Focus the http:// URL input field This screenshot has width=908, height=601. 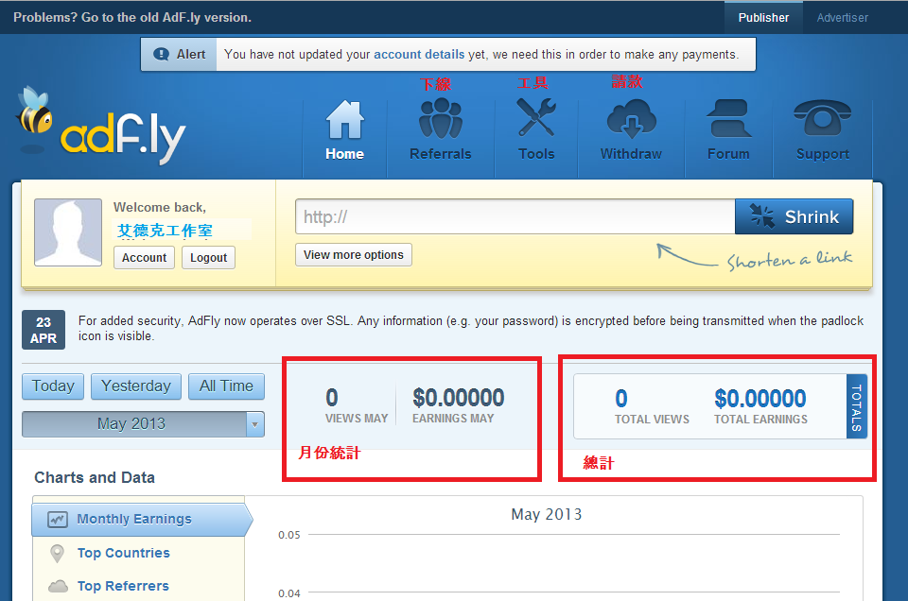515,217
